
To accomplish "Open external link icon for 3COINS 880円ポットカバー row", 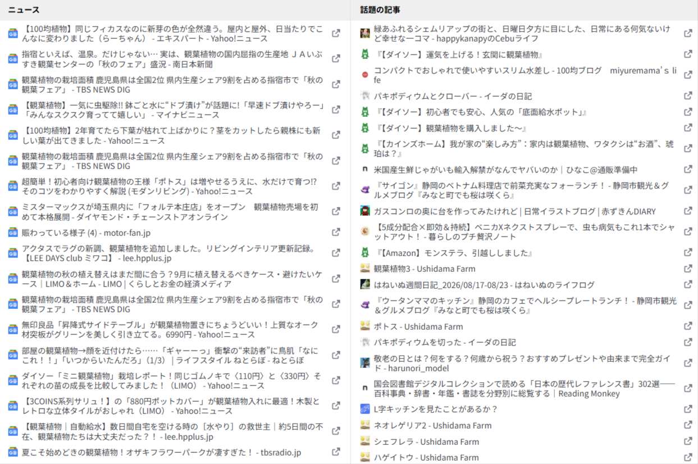I will click(x=336, y=406).
